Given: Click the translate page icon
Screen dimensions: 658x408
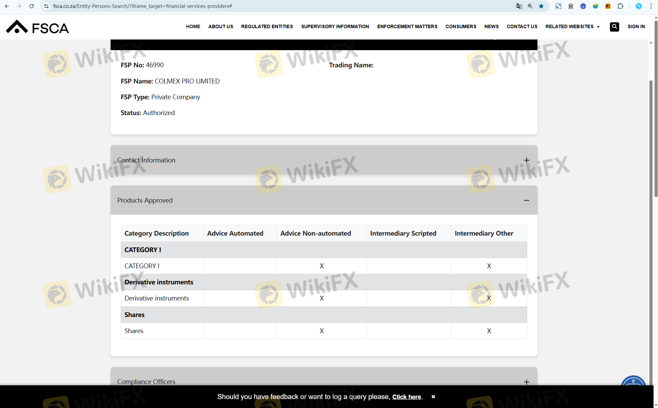Looking at the screenshot, I should tap(519, 6).
